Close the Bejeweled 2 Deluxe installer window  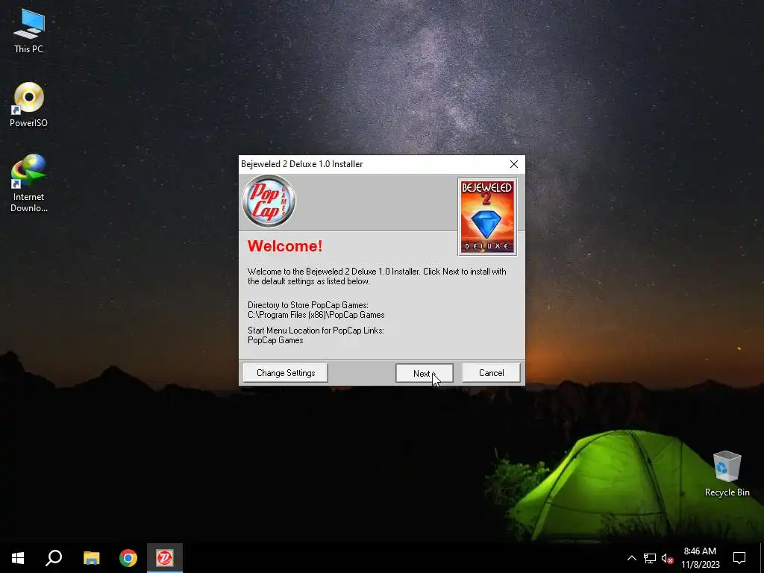coord(513,164)
